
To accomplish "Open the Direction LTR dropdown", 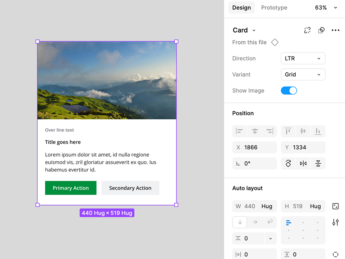I will pyautogui.click(x=303, y=59).
